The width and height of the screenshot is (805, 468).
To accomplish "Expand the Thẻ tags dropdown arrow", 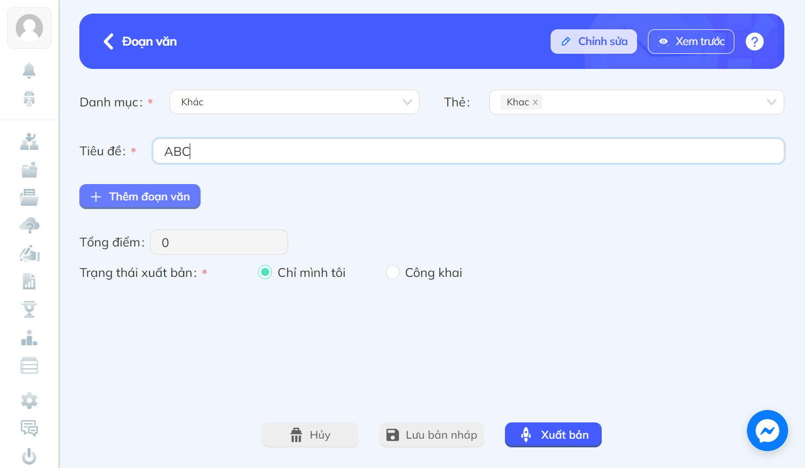I will 771,102.
